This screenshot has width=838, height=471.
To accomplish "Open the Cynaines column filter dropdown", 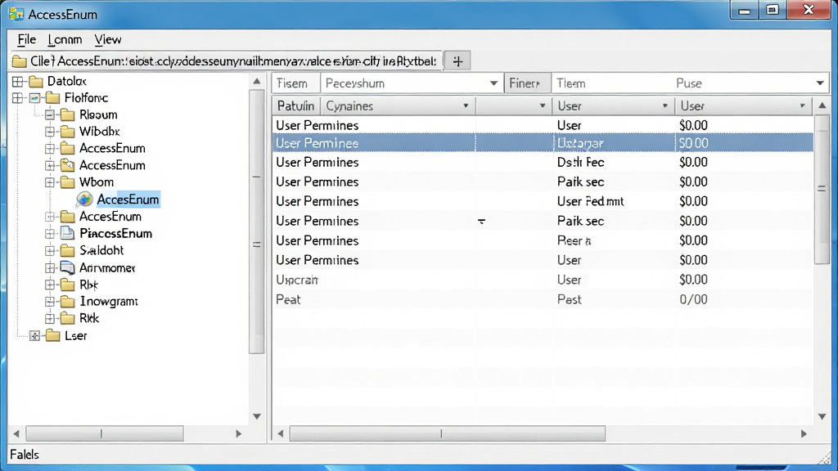I will click(x=466, y=105).
